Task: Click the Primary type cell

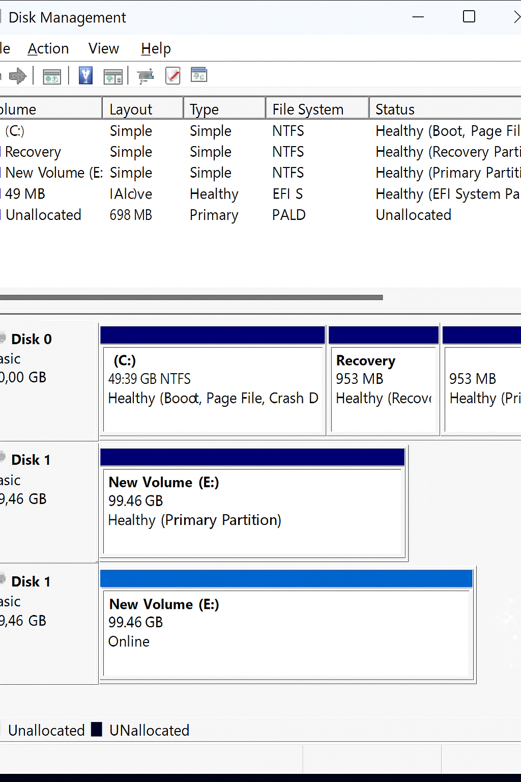Action: (214, 215)
